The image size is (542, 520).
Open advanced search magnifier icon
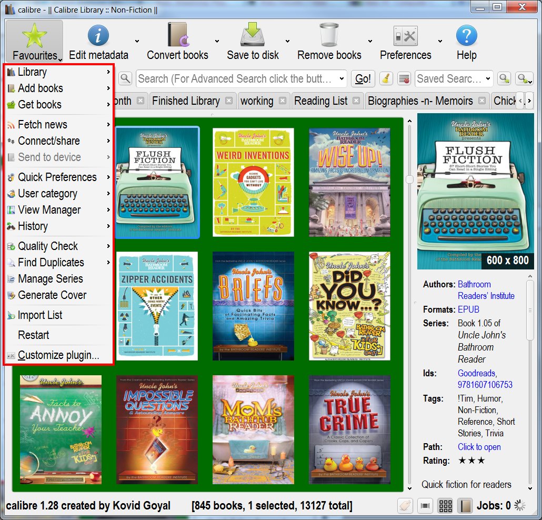pos(125,78)
